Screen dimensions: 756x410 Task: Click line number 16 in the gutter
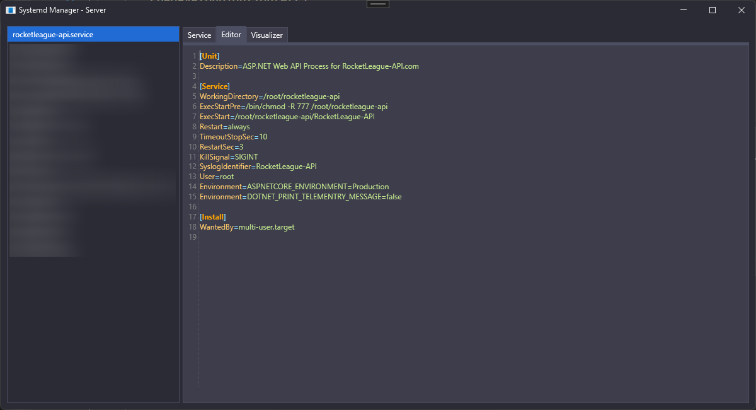(x=193, y=208)
